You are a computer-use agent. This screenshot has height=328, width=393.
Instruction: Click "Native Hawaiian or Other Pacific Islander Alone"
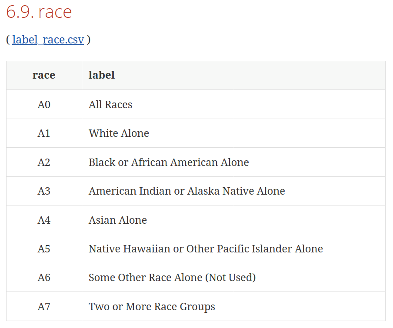[x=206, y=248]
